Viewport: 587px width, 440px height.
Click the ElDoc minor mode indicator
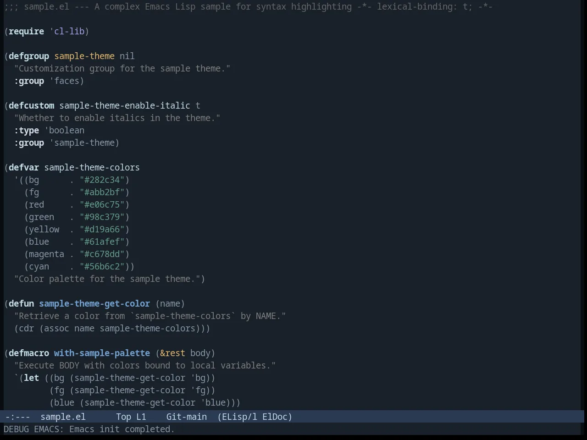tap(275, 417)
